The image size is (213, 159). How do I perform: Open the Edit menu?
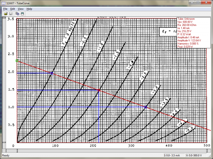point(12,8)
